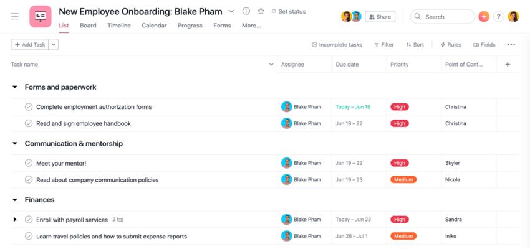Viewport: 530px width, 249px height.
Task: Mark Complete employment authorization forms as done
Action: click(x=29, y=107)
